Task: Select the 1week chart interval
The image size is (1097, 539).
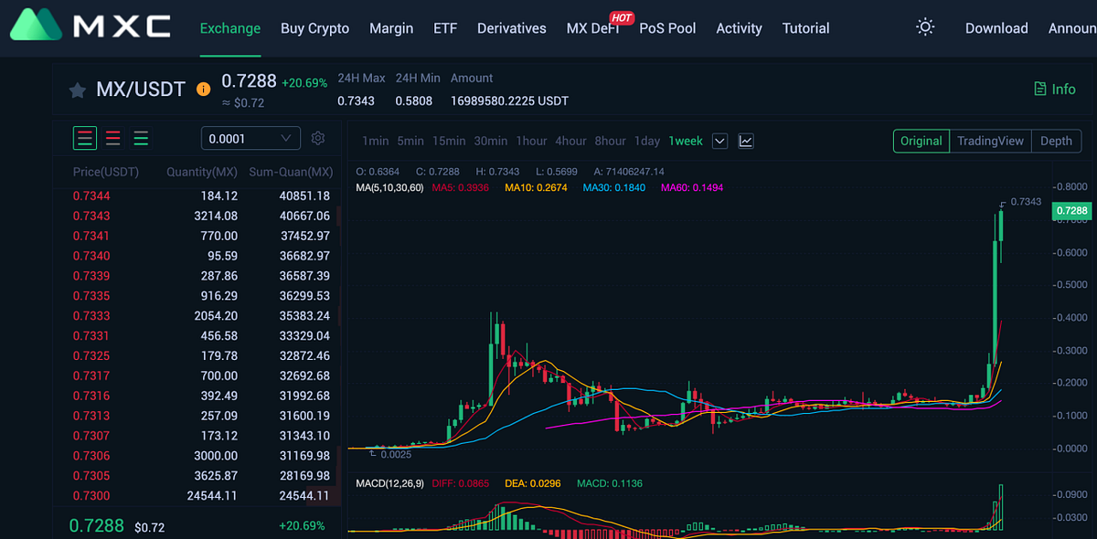Action: click(x=686, y=141)
